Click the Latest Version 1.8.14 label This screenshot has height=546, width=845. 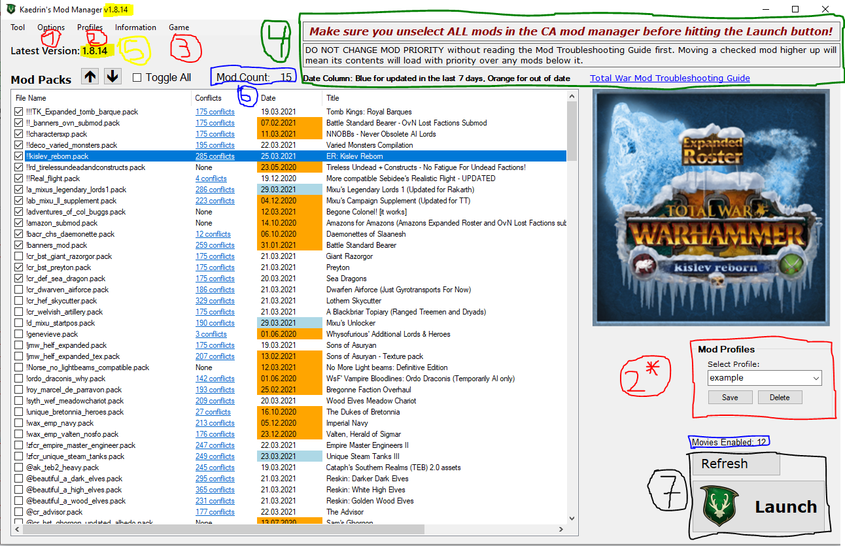pyautogui.click(x=59, y=50)
